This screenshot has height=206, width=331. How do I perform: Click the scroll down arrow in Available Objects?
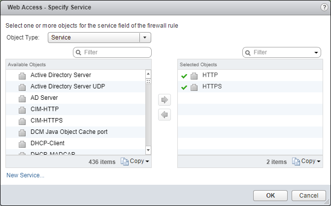[148, 149]
